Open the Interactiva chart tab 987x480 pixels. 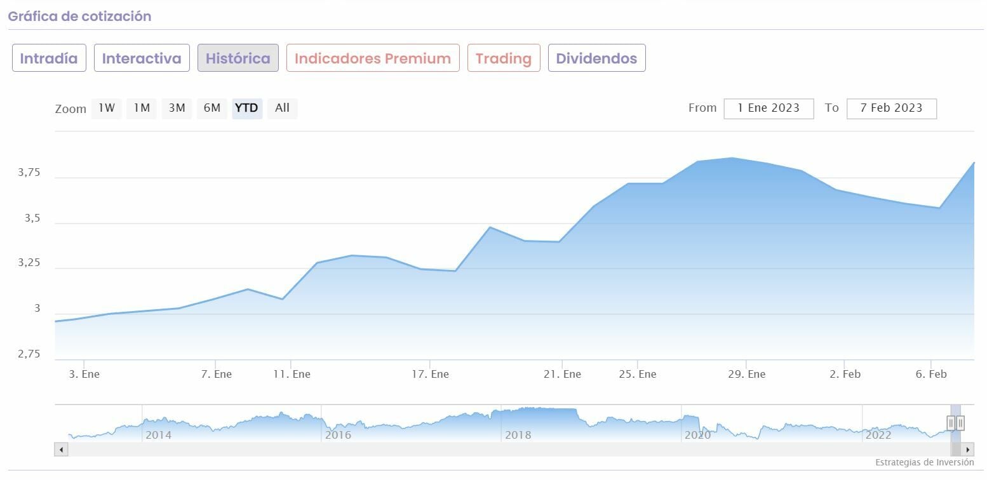[142, 58]
